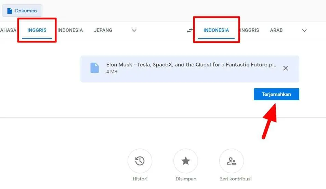Click the Beri kontribusi label
Image resolution: width=326 pixels, height=189 pixels.
point(235,179)
